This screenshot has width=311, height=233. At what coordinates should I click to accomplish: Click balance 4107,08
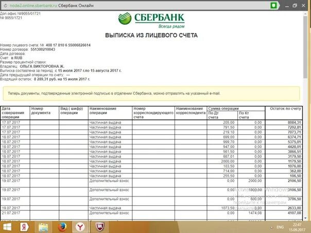(295, 213)
